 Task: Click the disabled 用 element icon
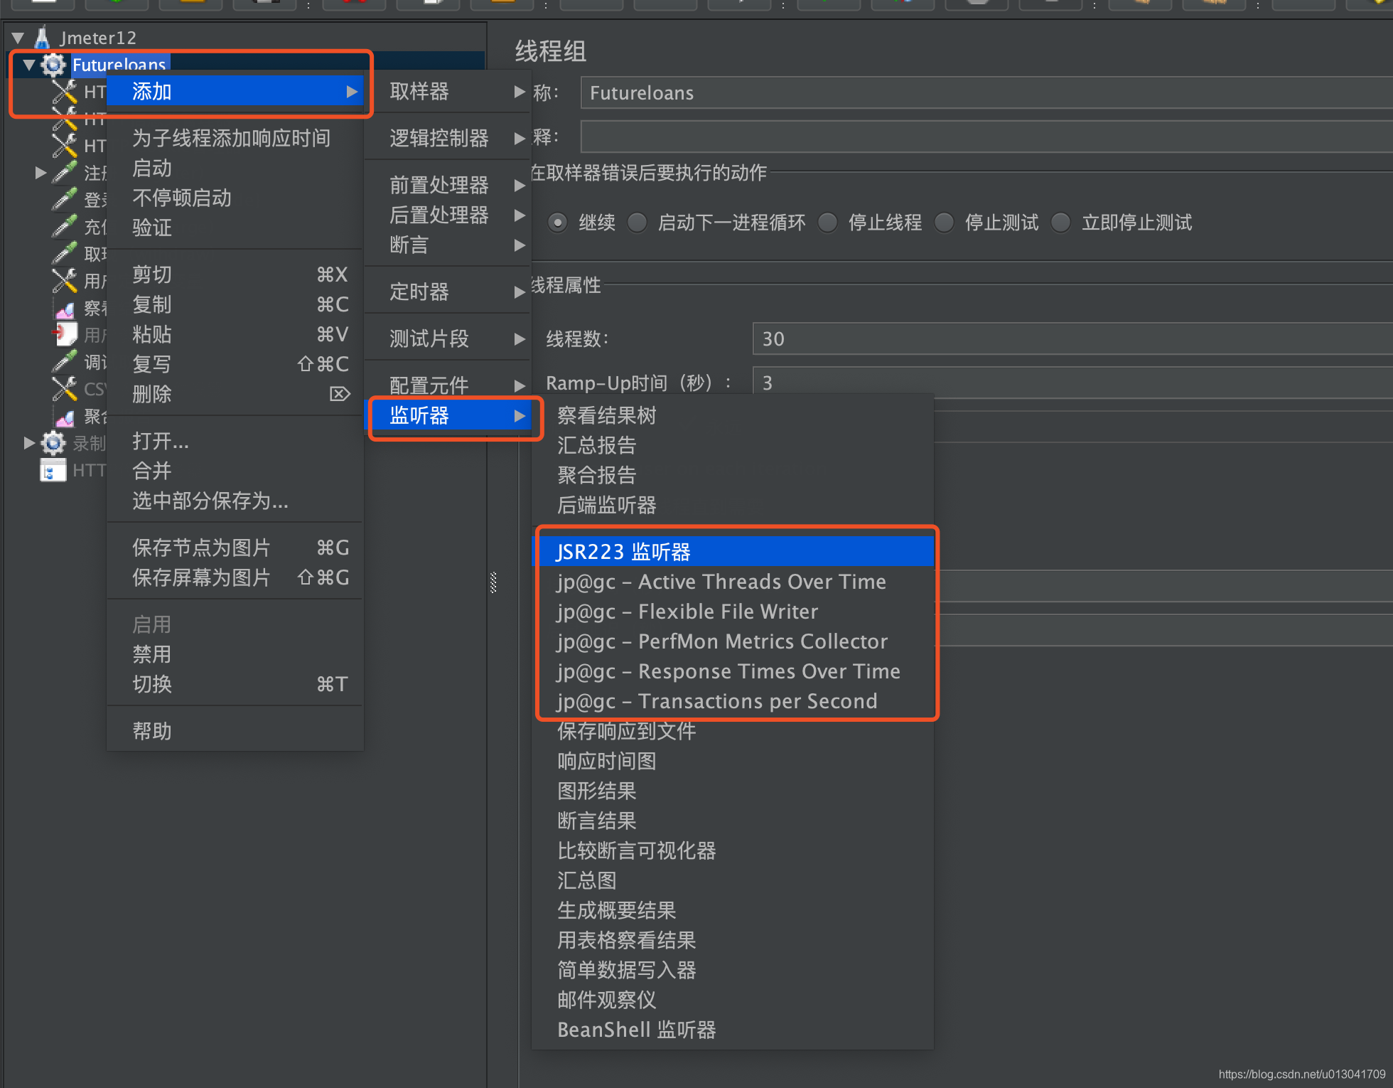(x=65, y=334)
